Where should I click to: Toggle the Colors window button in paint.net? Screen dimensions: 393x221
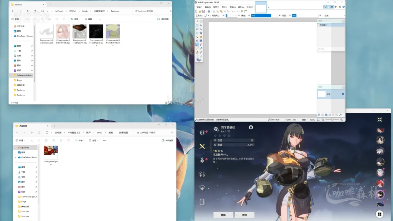pos(335,7)
